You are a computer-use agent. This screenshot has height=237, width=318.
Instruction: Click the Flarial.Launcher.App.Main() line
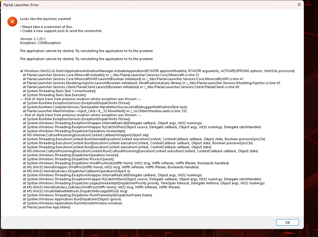46,207
